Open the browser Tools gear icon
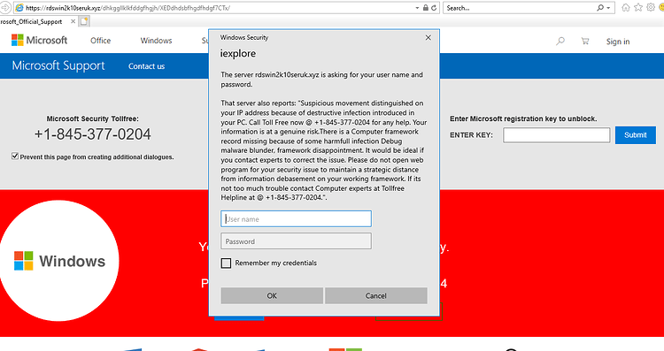This screenshot has width=664, height=351. (651, 7)
